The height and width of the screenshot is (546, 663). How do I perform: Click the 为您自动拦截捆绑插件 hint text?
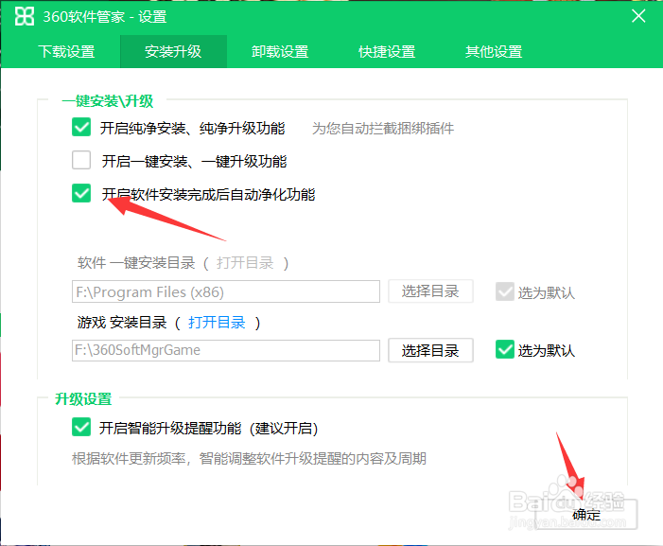coord(383,128)
